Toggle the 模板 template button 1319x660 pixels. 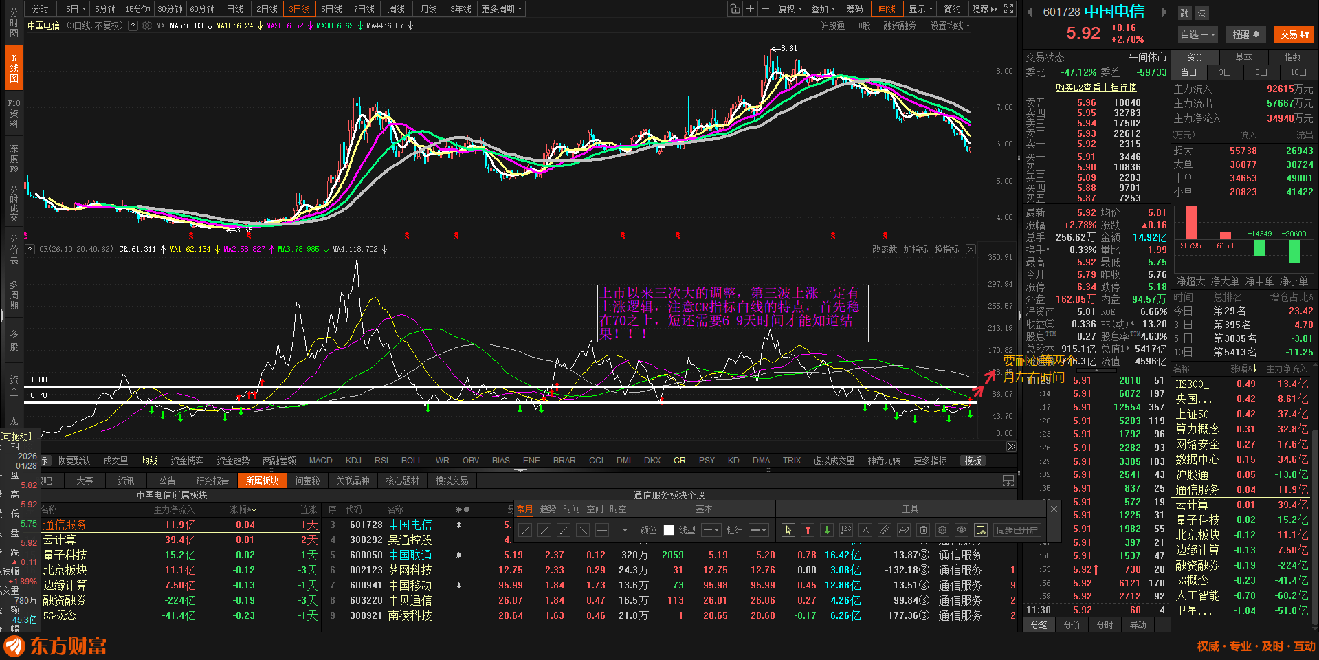[x=973, y=461]
